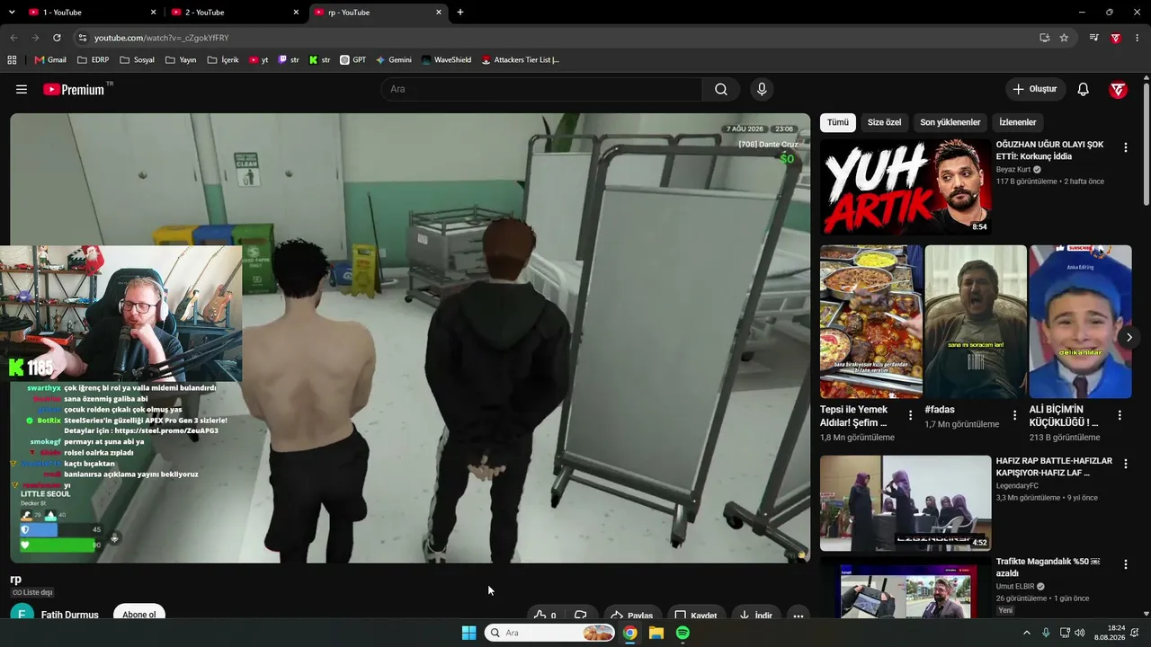
Task: Open the EDRP bookmarks folder
Action: [x=93, y=60]
